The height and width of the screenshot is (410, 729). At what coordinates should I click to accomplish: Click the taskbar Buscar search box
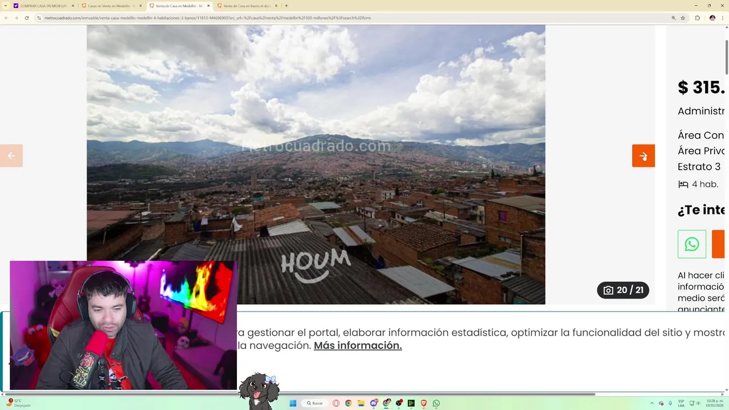click(315, 403)
